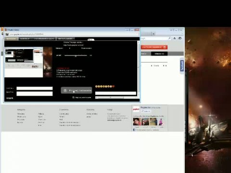Screen dimensions: 231x173
Task: Click the Facebook Like button near Peeple logo
Action: [146, 111]
